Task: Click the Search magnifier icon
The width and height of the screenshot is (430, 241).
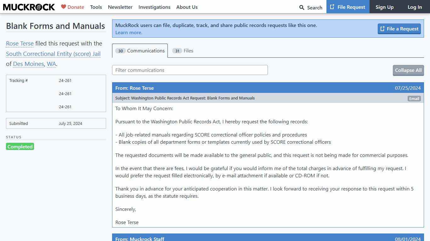Action: pyautogui.click(x=302, y=8)
